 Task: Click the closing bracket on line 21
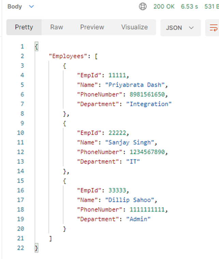[x=50, y=239]
